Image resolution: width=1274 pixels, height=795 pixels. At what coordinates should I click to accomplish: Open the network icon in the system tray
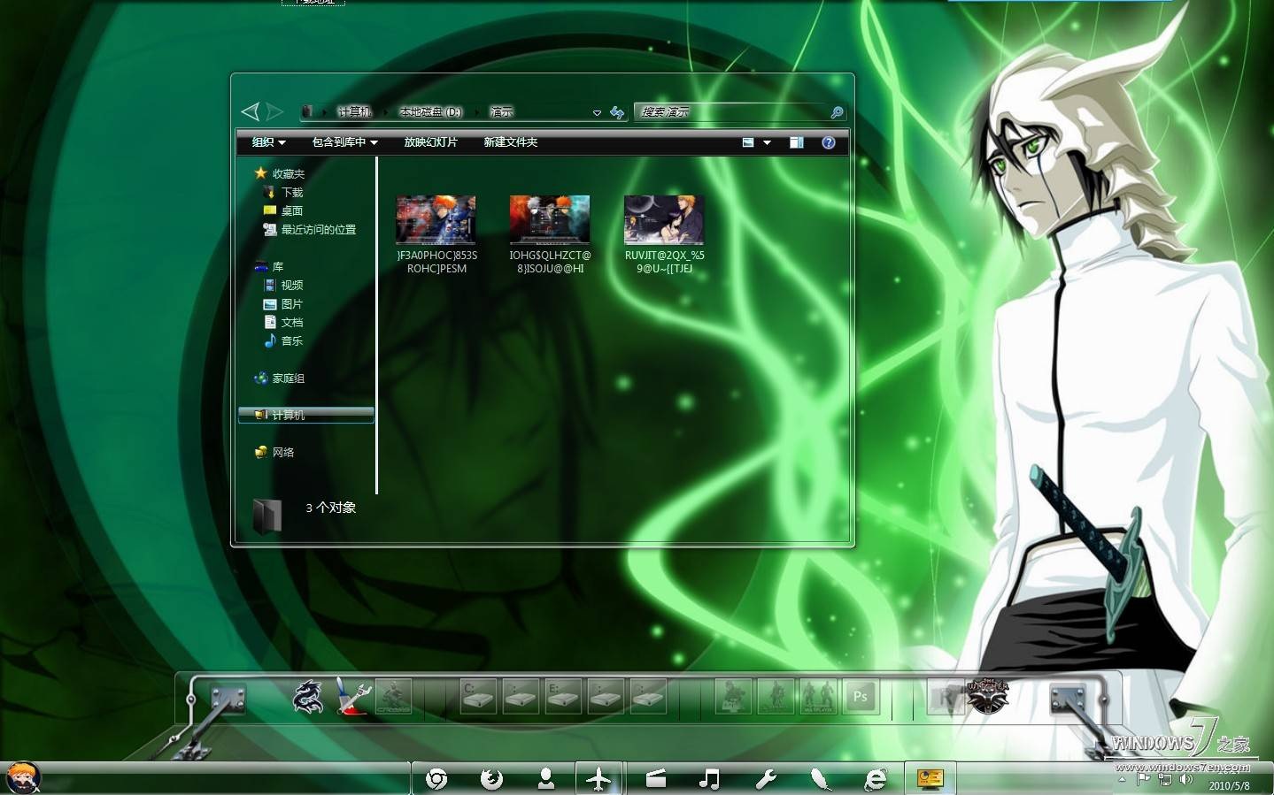click(1165, 780)
